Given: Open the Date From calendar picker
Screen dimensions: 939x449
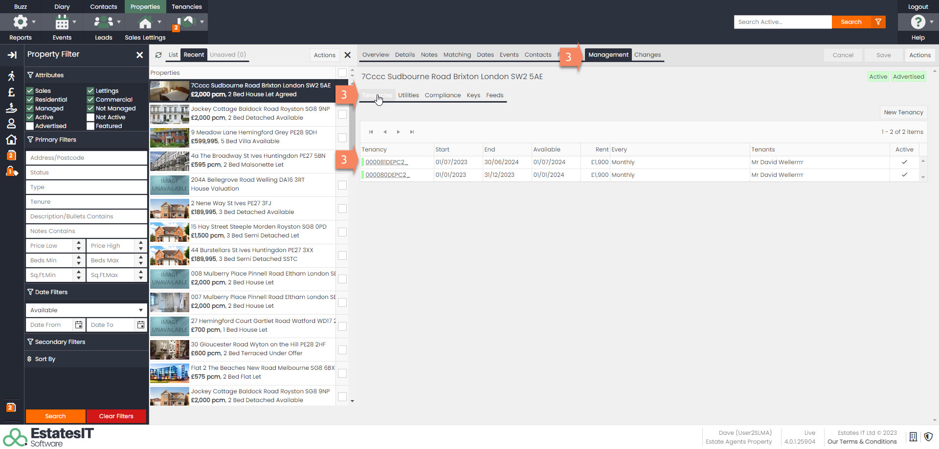Looking at the screenshot, I should pos(78,325).
